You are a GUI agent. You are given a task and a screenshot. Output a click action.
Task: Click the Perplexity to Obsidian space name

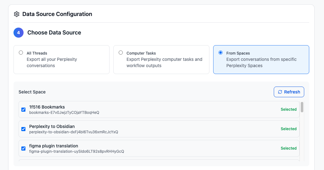coord(52,126)
